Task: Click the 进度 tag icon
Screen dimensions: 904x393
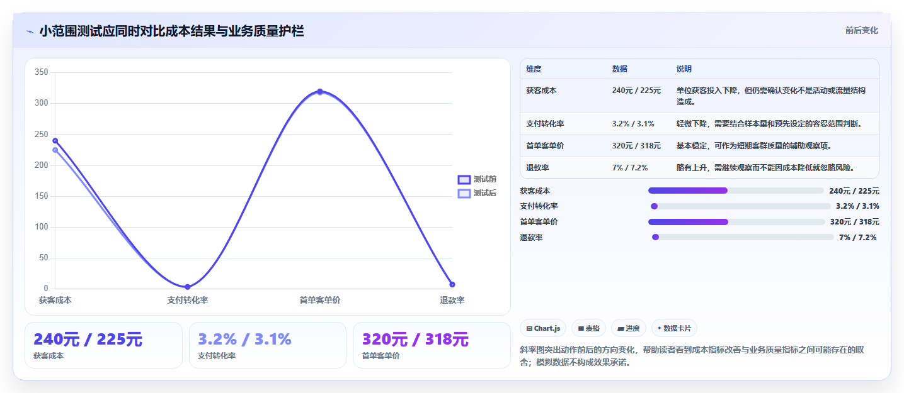Action: [621, 328]
